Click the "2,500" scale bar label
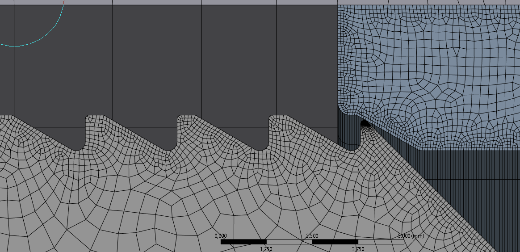The image size is (520, 252). click(312, 236)
